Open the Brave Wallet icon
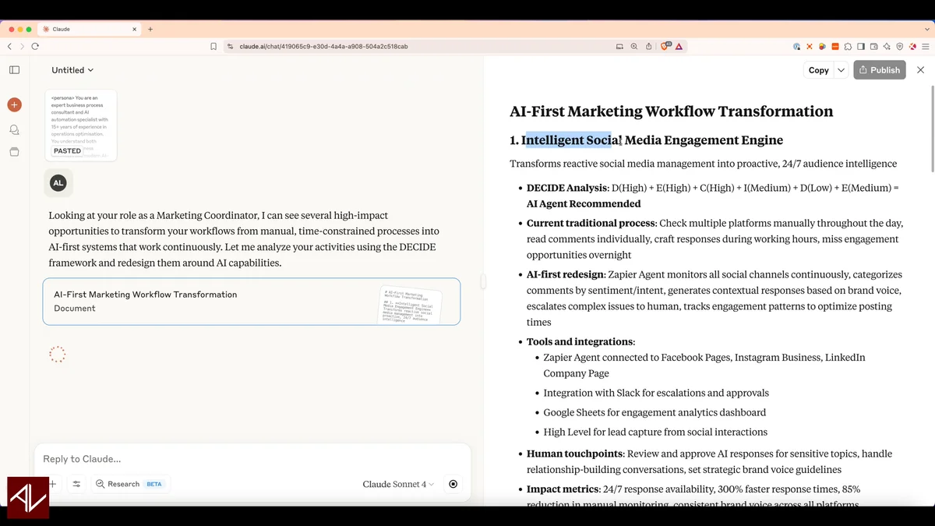The image size is (935, 526). pyautogui.click(x=873, y=47)
